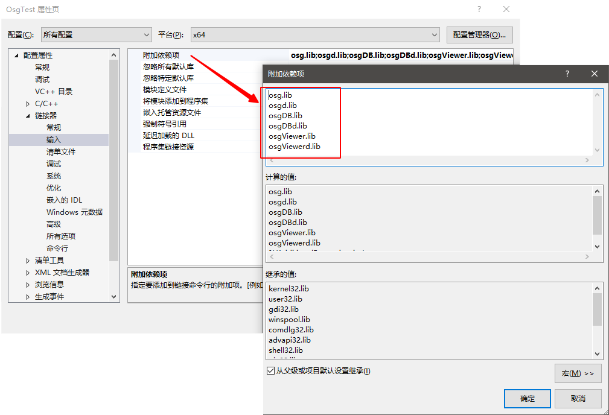This screenshot has height=415, width=609.
Task: Click the help question mark in 附加依赖项 dialog
Action: [x=567, y=74]
